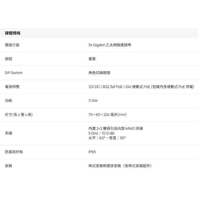Select the 電源供應 row label
The image size is (198, 198).
tap(12, 87)
